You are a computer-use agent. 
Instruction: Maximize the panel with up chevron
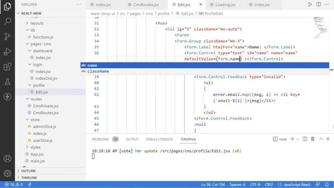[321, 139]
